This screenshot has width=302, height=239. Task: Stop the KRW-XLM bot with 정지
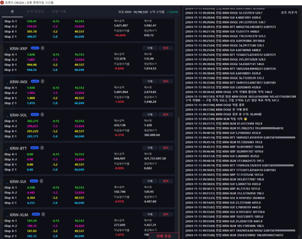(x=166, y=214)
